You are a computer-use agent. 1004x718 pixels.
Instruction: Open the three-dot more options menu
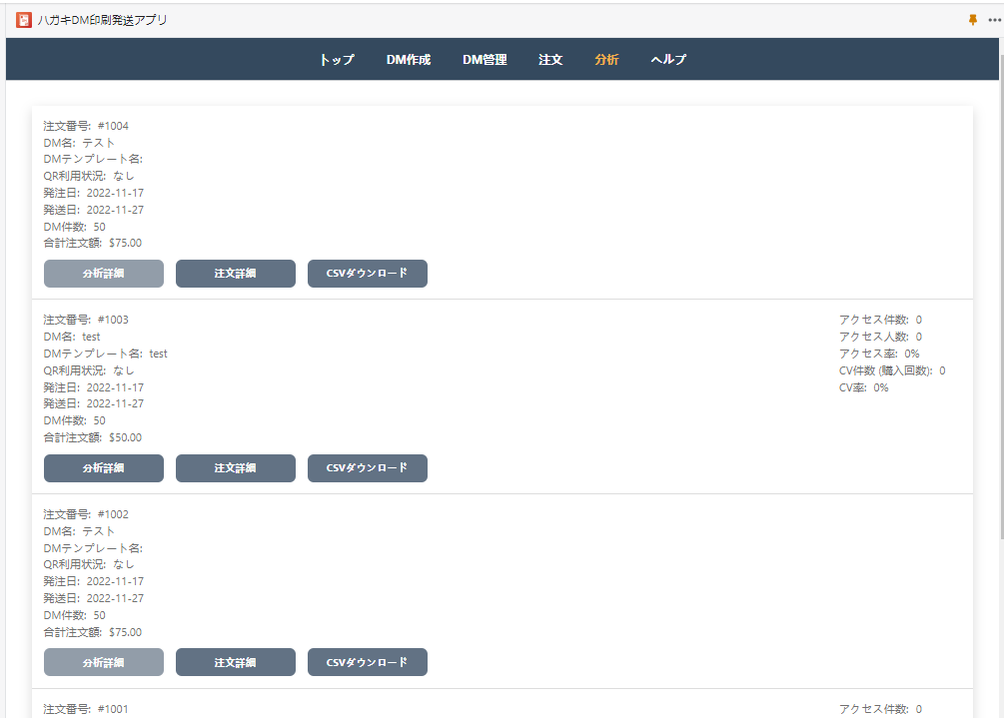pyautogui.click(x=993, y=20)
